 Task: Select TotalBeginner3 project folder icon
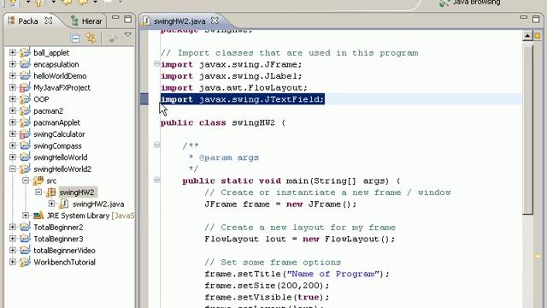point(25,239)
